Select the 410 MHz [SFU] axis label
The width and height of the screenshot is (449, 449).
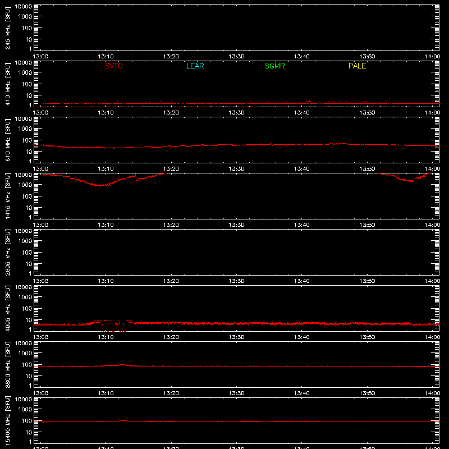7,84
